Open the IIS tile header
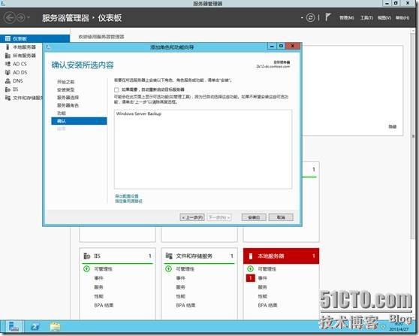This screenshot has height=336, width=419. click(x=118, y=256)
